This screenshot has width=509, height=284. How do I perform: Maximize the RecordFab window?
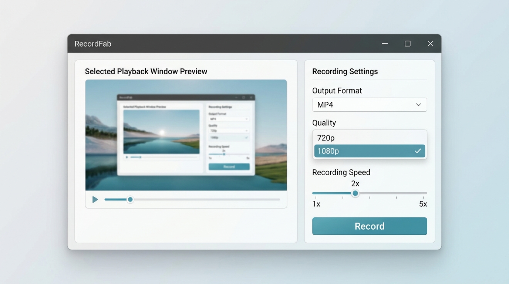pos(407,44)
